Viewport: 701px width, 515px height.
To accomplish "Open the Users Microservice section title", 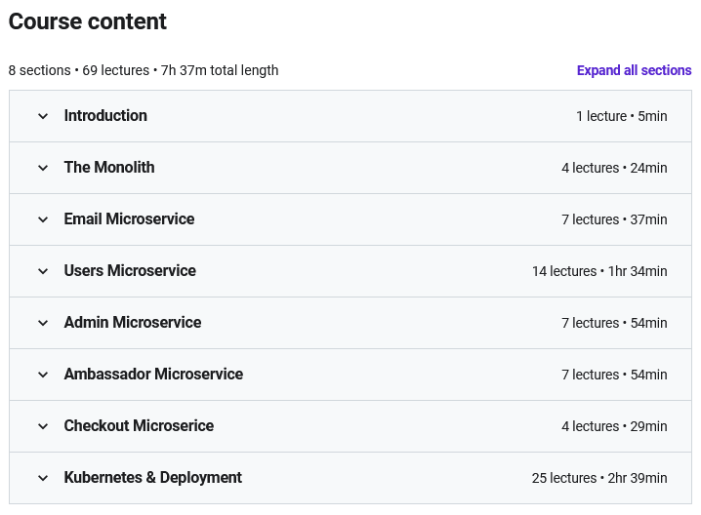I will click(x=130, y=270).
